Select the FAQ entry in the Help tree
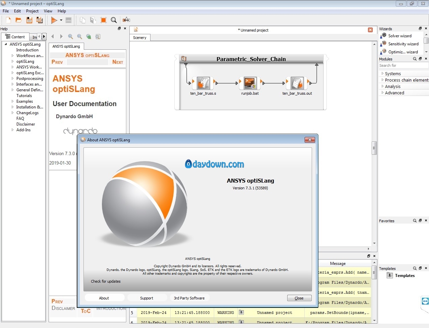Screen dimensions: 429x328 tap(20, 119)
